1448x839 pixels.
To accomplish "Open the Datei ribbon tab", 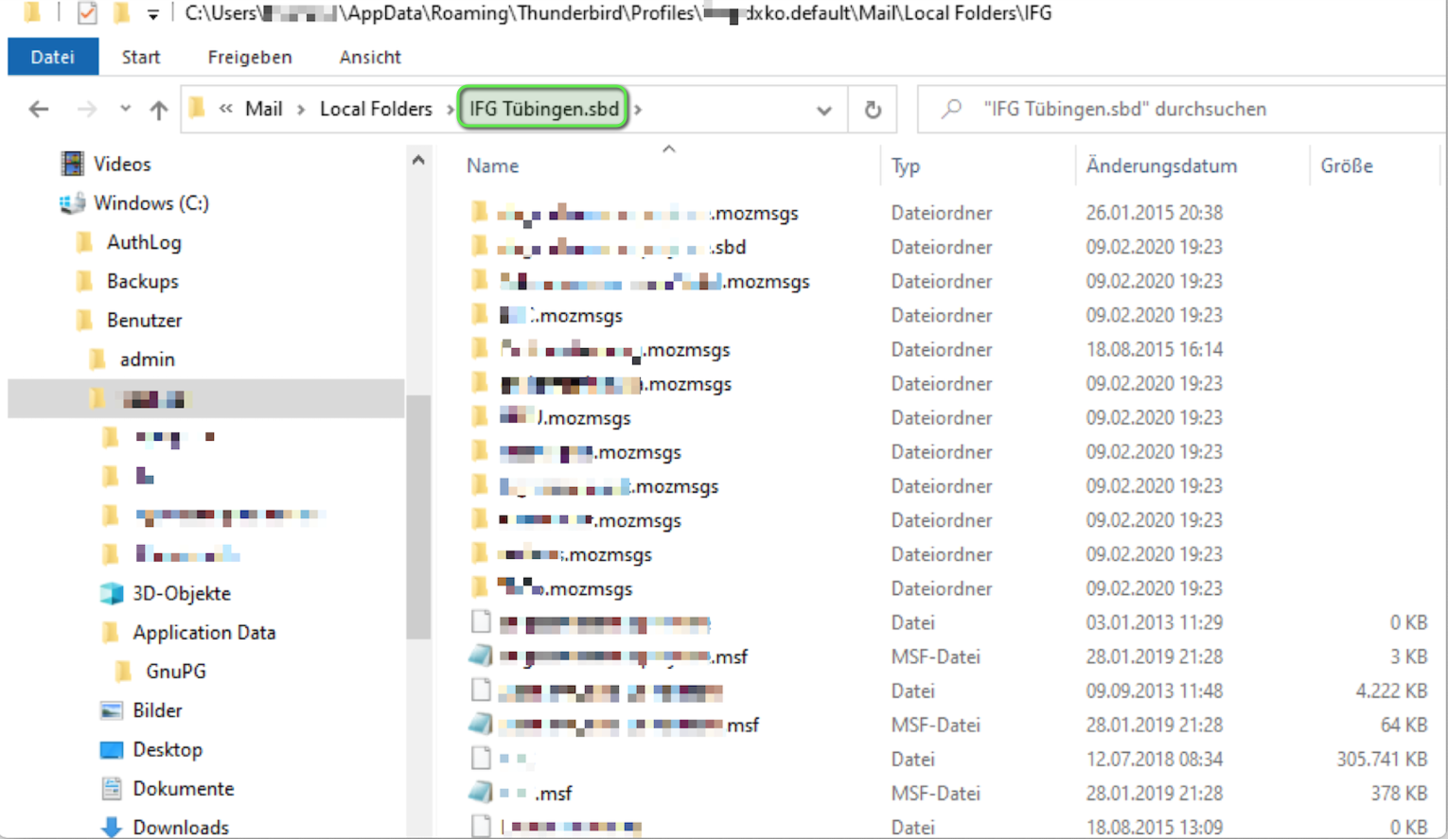I will click(x=53, y=57).
